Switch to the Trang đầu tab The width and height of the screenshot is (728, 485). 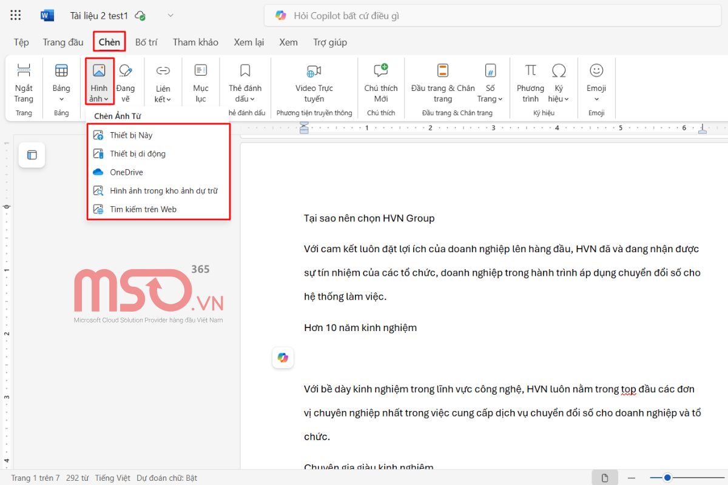pyautogui.click(x=63, y=42)
